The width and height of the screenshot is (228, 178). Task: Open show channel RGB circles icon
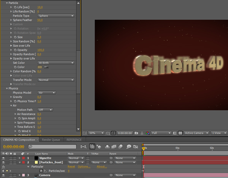click(x=147, y=133)
